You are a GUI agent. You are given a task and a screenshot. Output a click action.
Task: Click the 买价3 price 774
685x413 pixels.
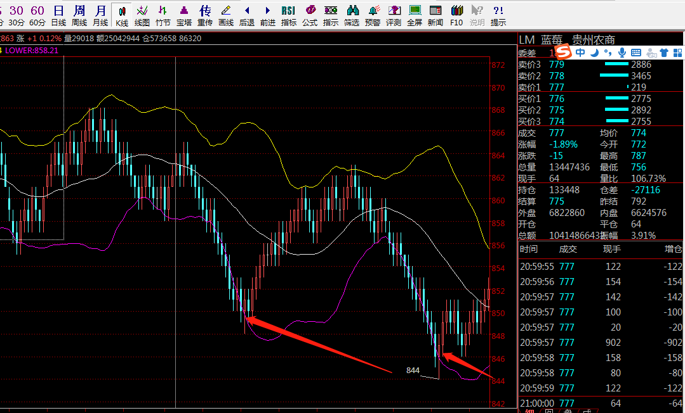point(557,121)
